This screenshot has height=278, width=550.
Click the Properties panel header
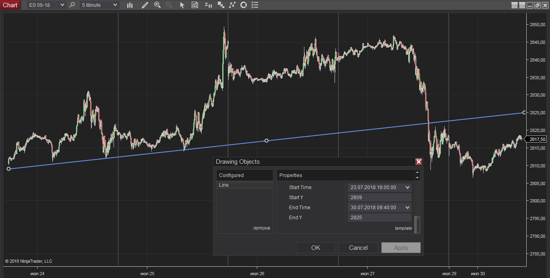tap(345, 175)
